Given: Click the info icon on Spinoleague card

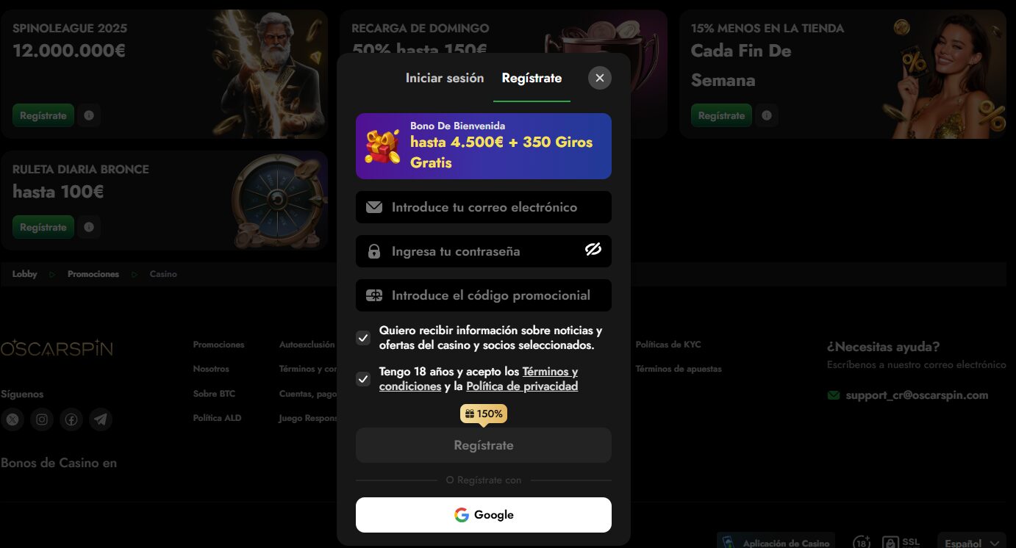Looking at the screenshot, I should [89, 115].
